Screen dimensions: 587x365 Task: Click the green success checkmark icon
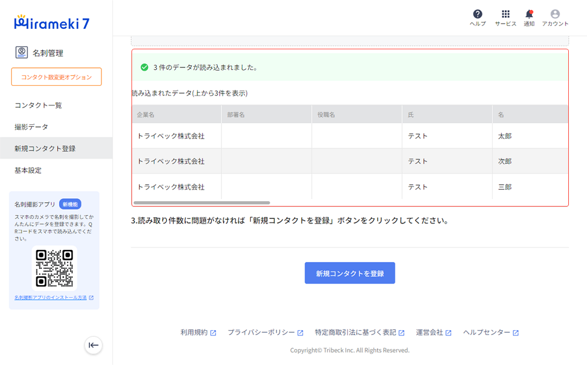tap(144, 67)
